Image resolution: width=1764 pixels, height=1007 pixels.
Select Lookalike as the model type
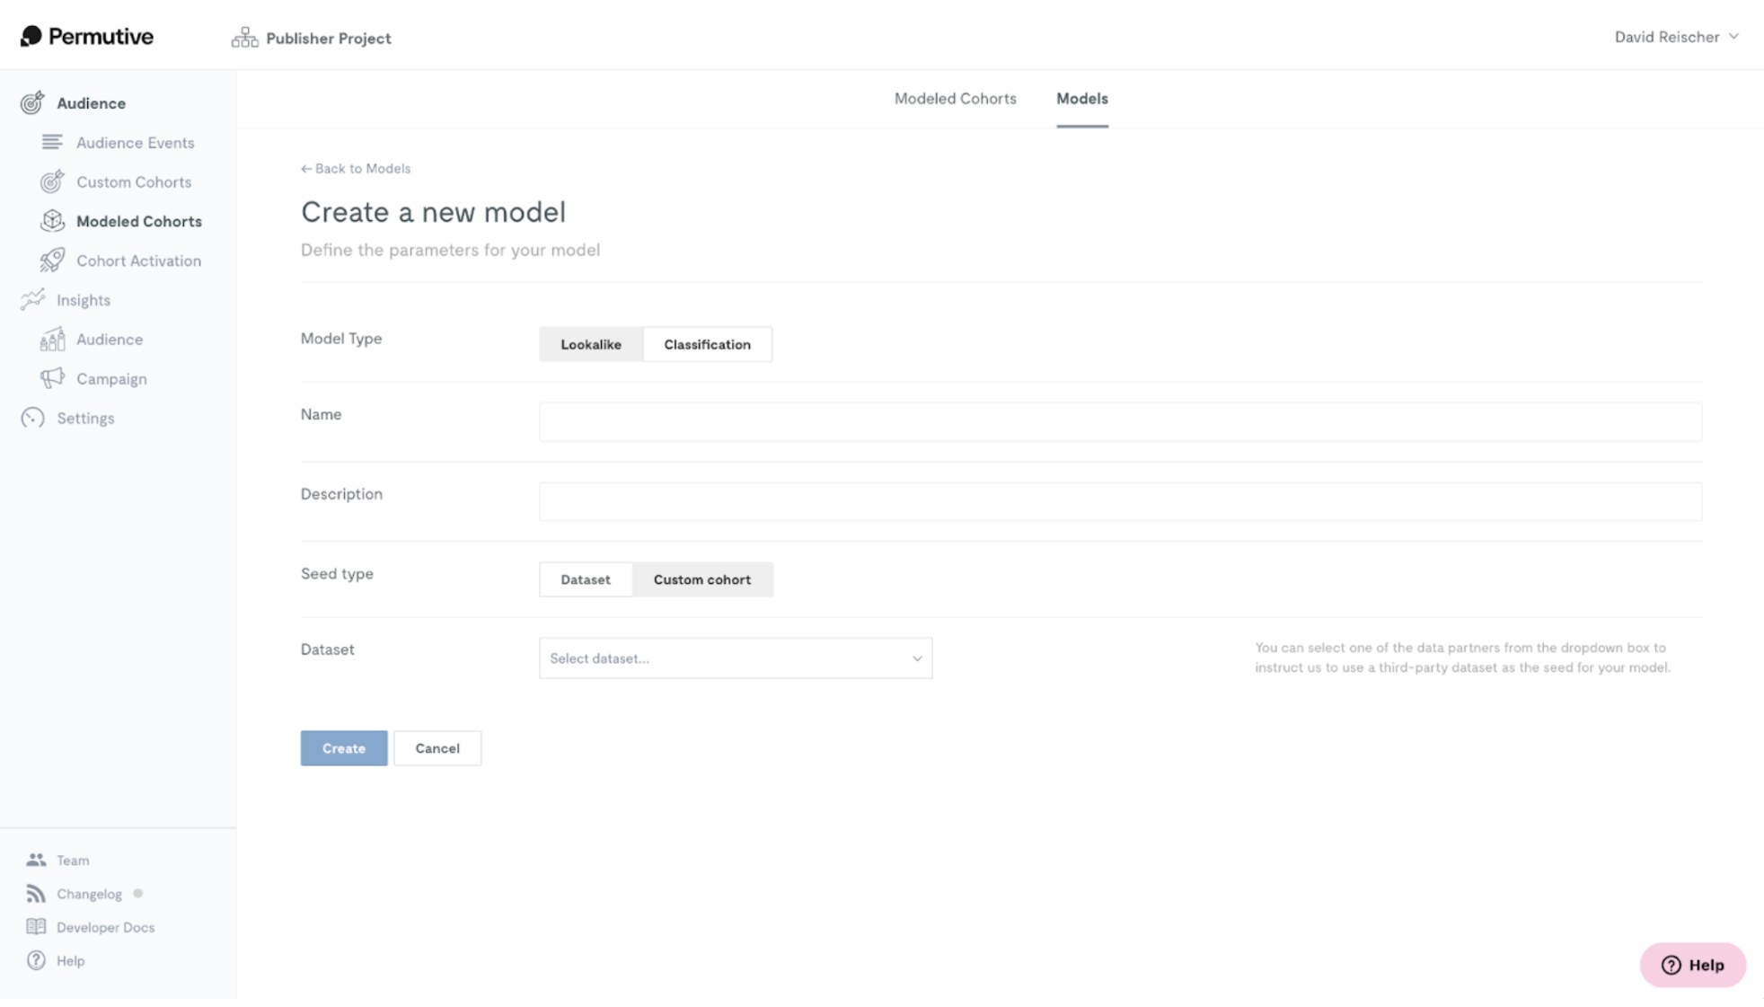(590, 344)
